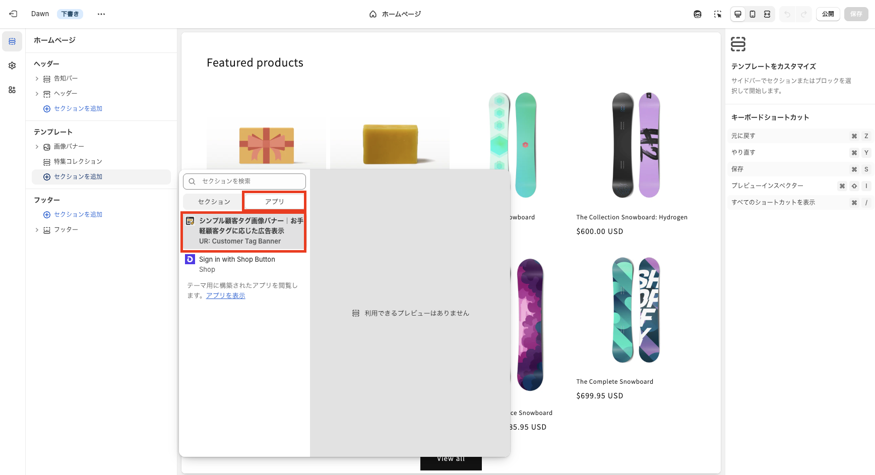This screenshot has height=475, width=875.
Task: Select the Sign in with Shop app icon
Action: [190, 259]
